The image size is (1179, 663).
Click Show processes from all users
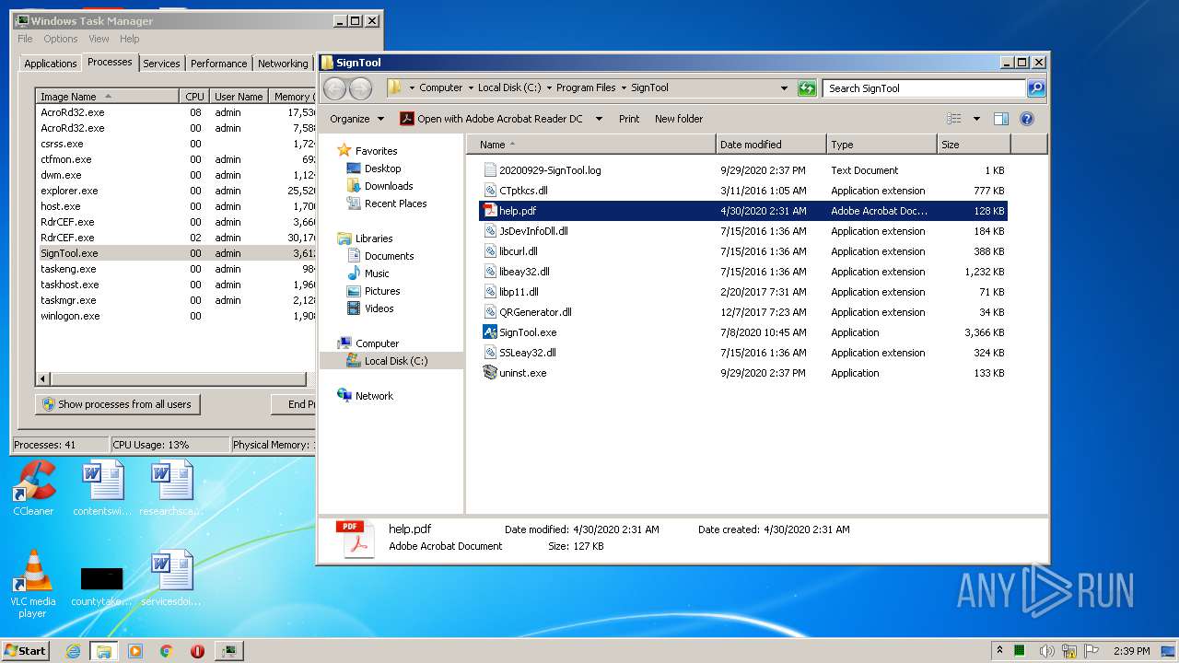[x=117, y=404]
